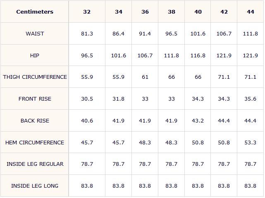Select waist value 101.6 for size 40
The height and width of the screenshot is (198, 265).
coord(198,34)
